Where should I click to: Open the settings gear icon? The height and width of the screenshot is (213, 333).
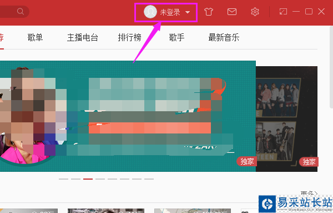[x=255, y=12]
